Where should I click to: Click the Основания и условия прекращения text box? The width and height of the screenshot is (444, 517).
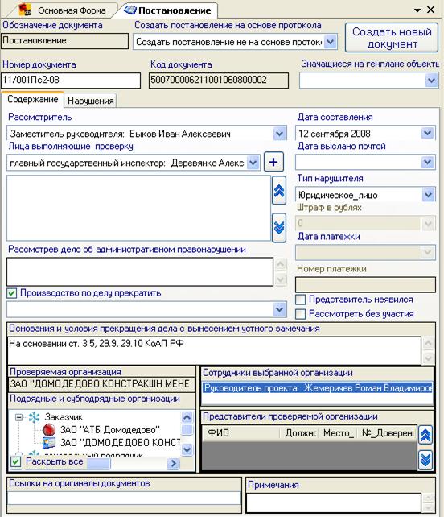tap(215, 350)
